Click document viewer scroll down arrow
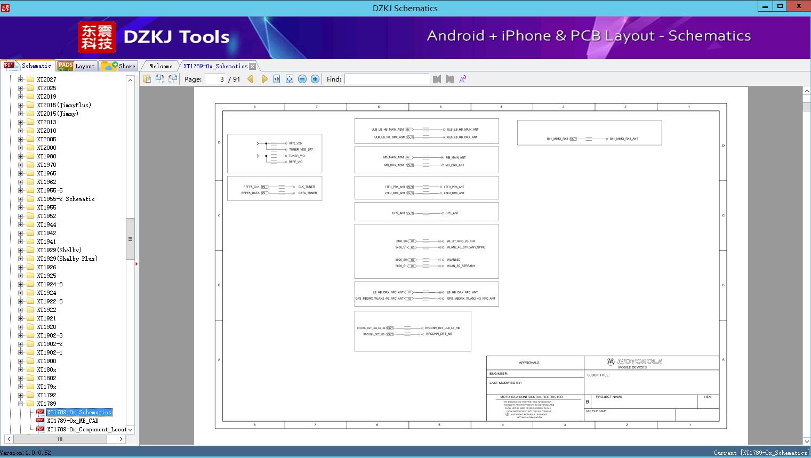Image resolution: width=811 pixels, height=458 pixels. [x=806, y=441]
